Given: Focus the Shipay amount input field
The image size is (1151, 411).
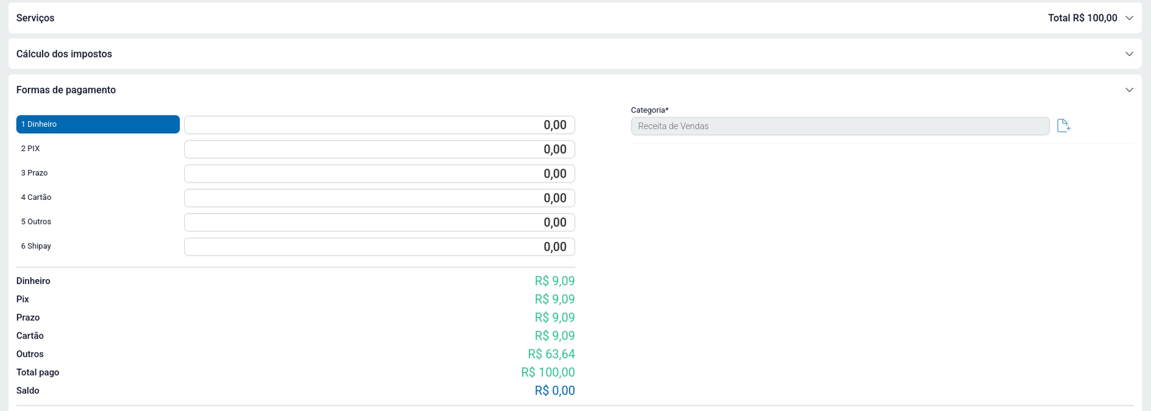Looking at the screenshot, I should [379, 247].
